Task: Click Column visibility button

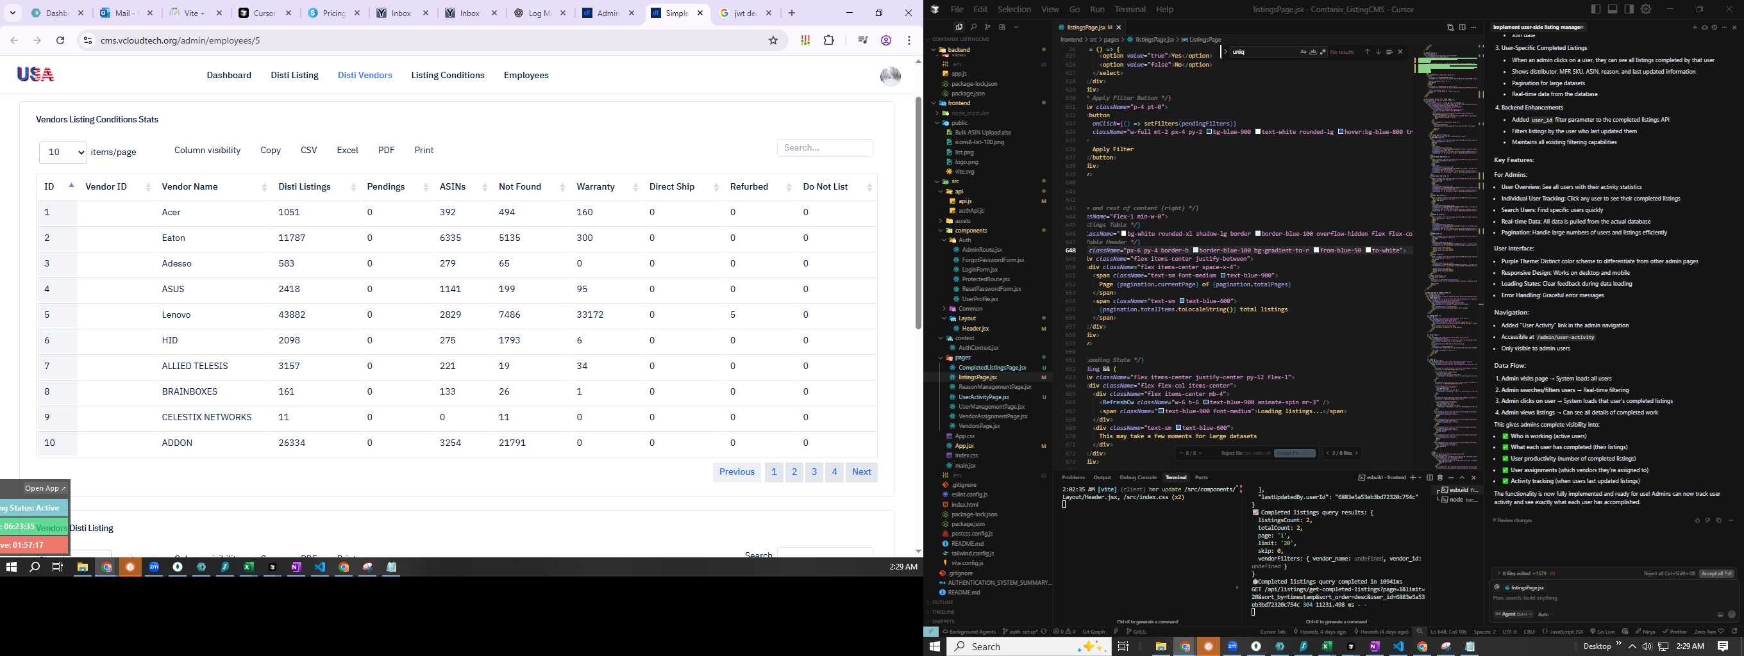Action: (207, 150)
